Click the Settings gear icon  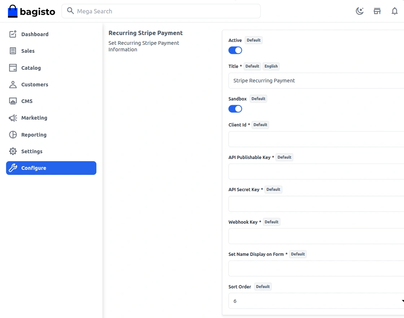[x=13, y=151]
